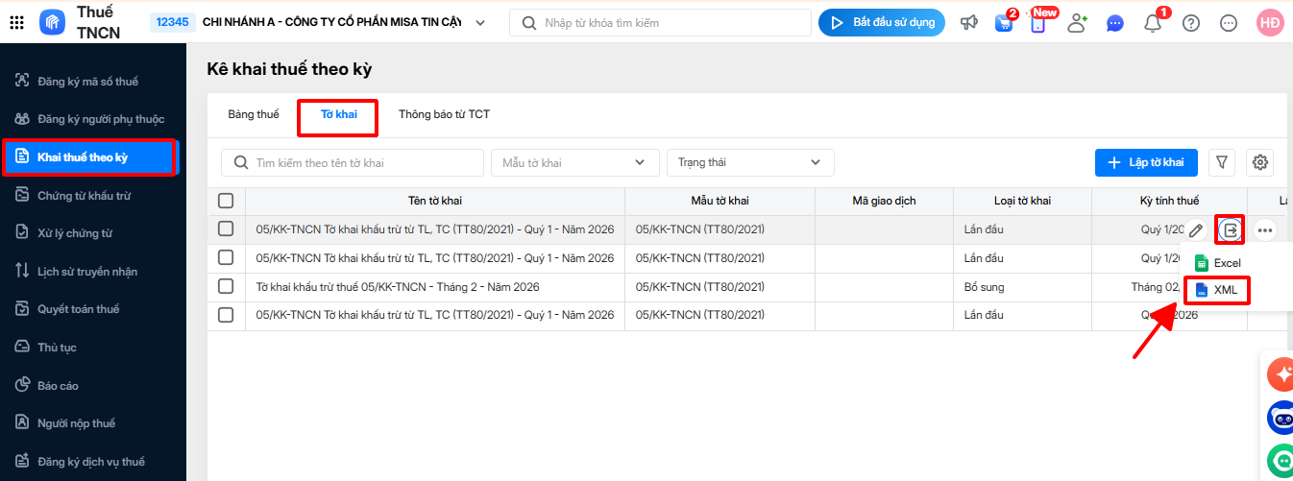Screen dimensions: 1293x481
Task: Open the three-dot more options in row
Action: (1264, 230)
